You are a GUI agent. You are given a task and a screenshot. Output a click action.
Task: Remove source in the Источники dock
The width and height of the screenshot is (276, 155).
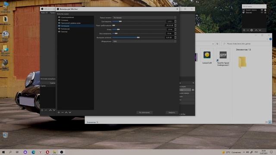pos(248,30)
